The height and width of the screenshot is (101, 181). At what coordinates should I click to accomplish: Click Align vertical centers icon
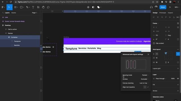click(170, 17)
